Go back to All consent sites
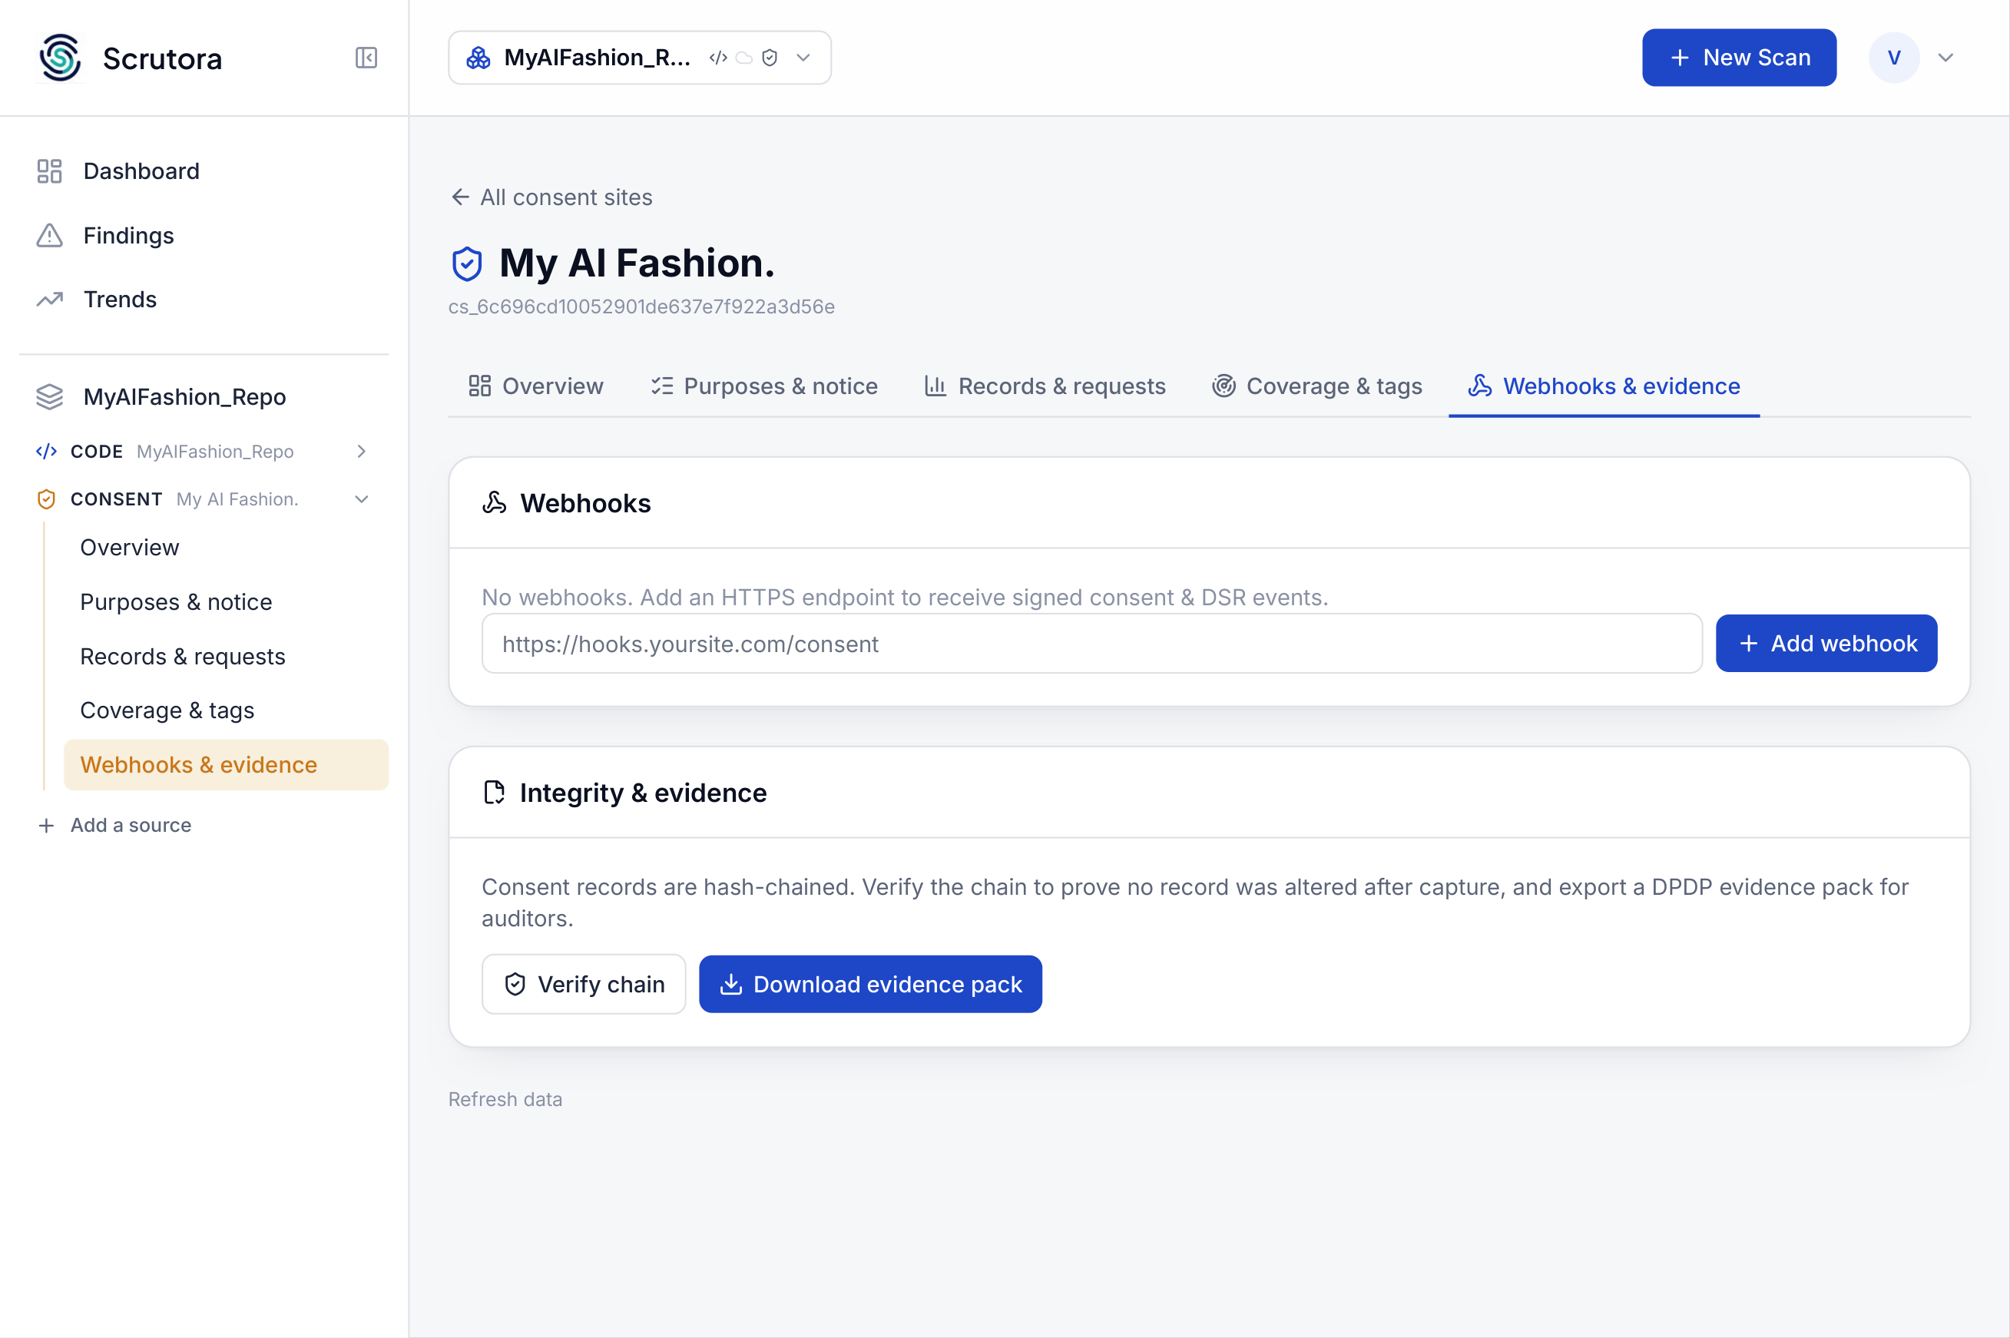The image size is (2010, 1338). (552, 197)
